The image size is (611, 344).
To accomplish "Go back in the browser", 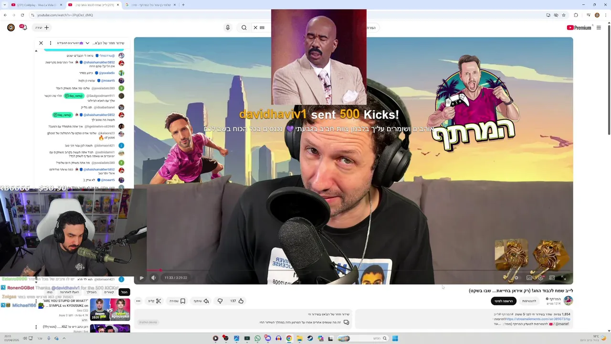I will (5, 15).
